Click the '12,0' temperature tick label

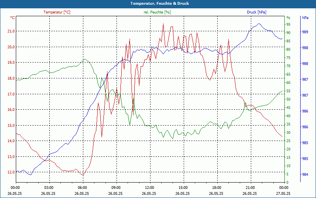coord(11,172)
